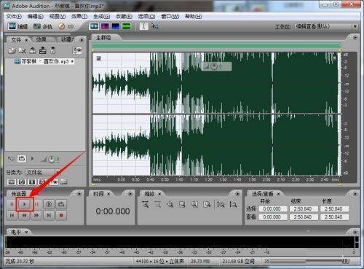Click Zoom Out Vertically icon
364x269 pixels.
tap(233, 204)
